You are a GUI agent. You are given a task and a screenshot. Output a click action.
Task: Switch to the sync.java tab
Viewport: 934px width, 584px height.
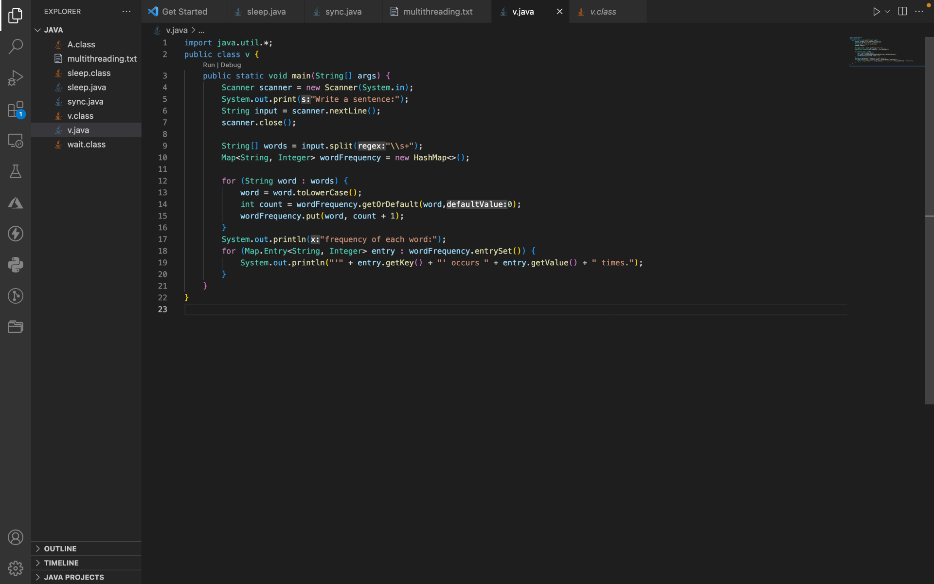(x=343, y=12)
